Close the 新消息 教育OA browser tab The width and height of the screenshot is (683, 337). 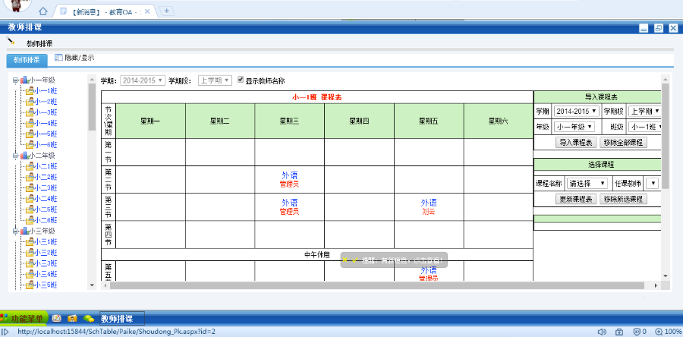tap(147, 11)
